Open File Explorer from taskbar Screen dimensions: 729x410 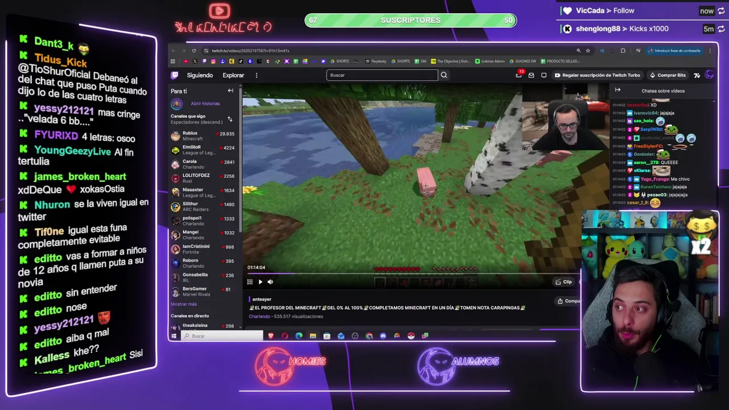coord(313,336)
